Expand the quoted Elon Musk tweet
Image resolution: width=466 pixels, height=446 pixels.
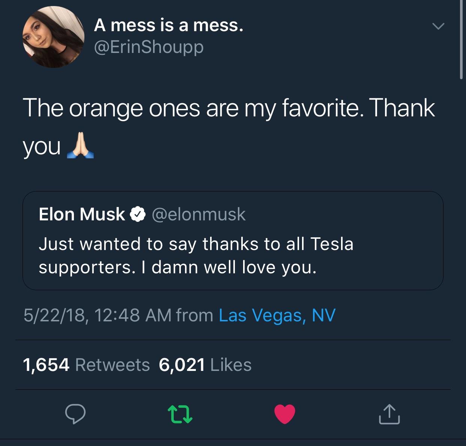tap(233, 240)
